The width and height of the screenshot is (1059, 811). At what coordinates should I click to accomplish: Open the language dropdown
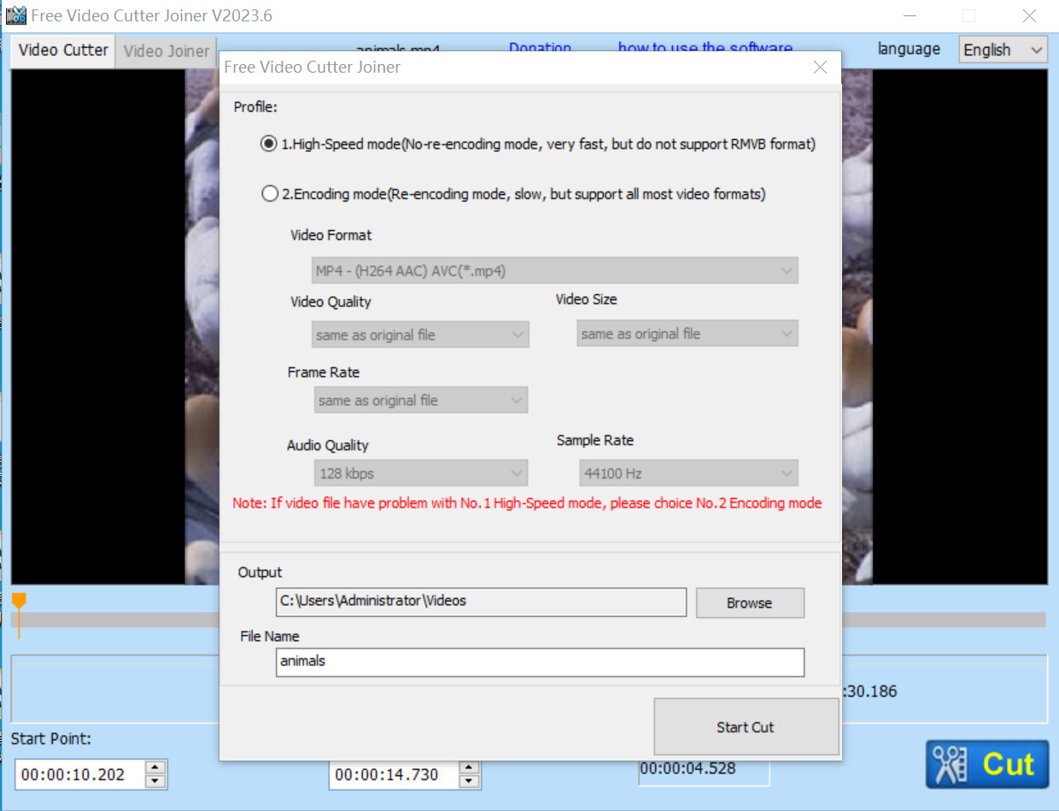click(1003, 50)
